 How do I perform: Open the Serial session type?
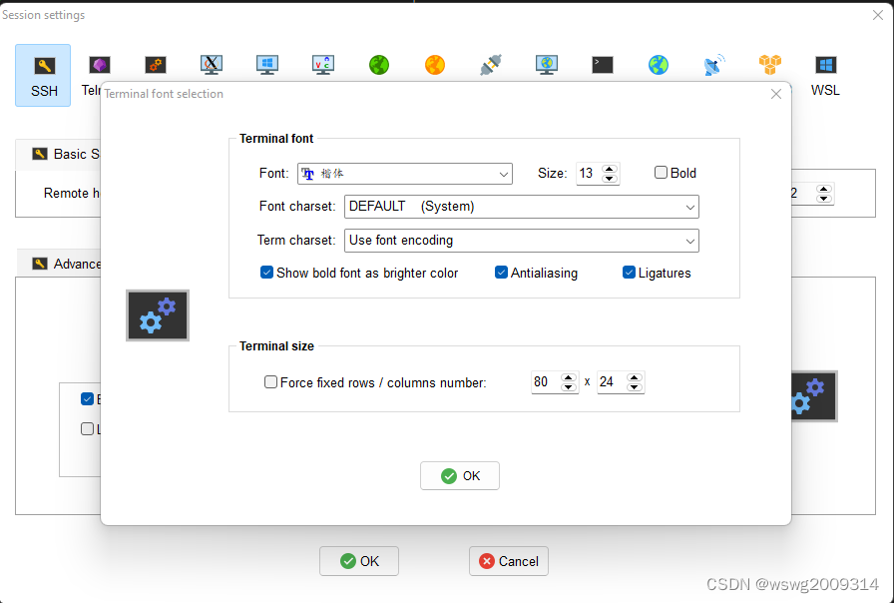pyautogui.click(x=490, y=64)
